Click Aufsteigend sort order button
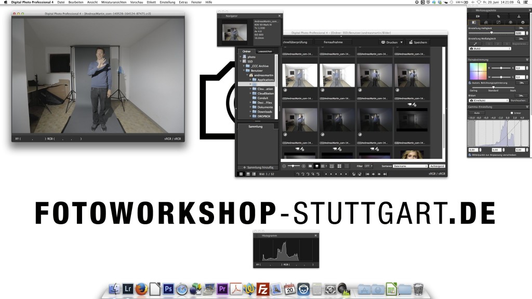The width and height of the screenshot is (532, 299). click(x=437, y=166)
